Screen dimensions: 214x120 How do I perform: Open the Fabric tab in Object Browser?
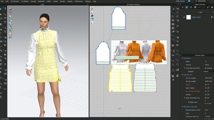[187, 7]
